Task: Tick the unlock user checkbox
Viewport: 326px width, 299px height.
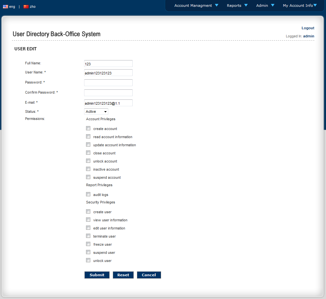Action: click(x=88, y=260)
